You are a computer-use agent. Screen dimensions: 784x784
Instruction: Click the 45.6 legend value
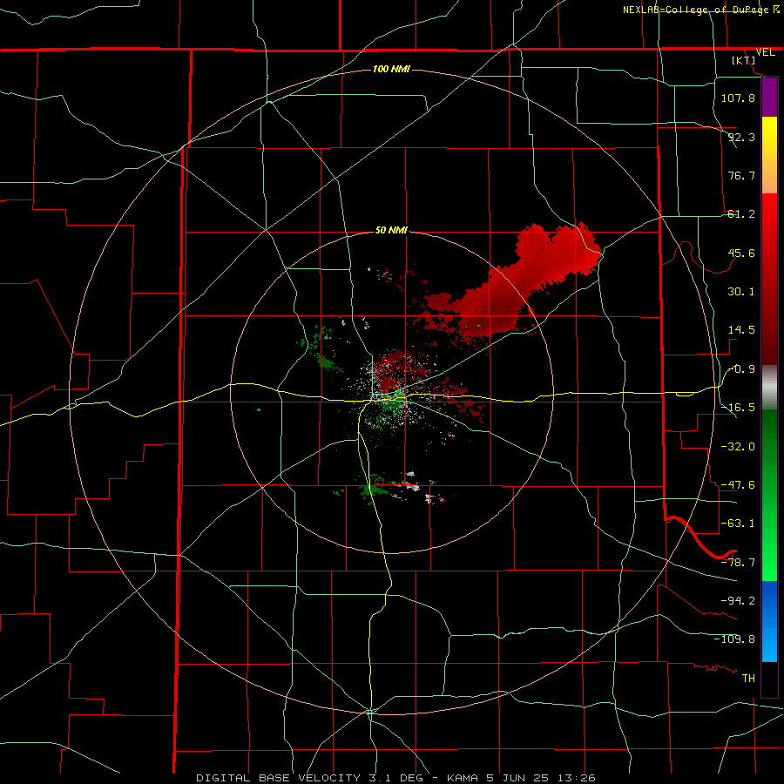(x=741, y=253)
